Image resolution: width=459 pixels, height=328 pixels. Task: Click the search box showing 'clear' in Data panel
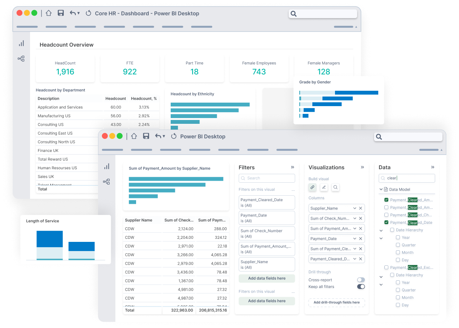(x=406, y=178)
